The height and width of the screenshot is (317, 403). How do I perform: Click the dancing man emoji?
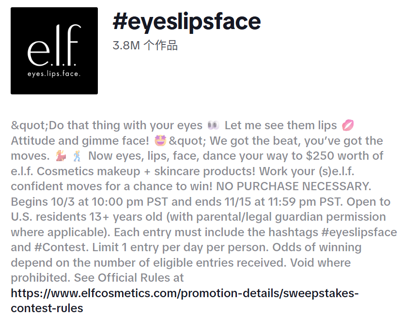pos(77,156)
